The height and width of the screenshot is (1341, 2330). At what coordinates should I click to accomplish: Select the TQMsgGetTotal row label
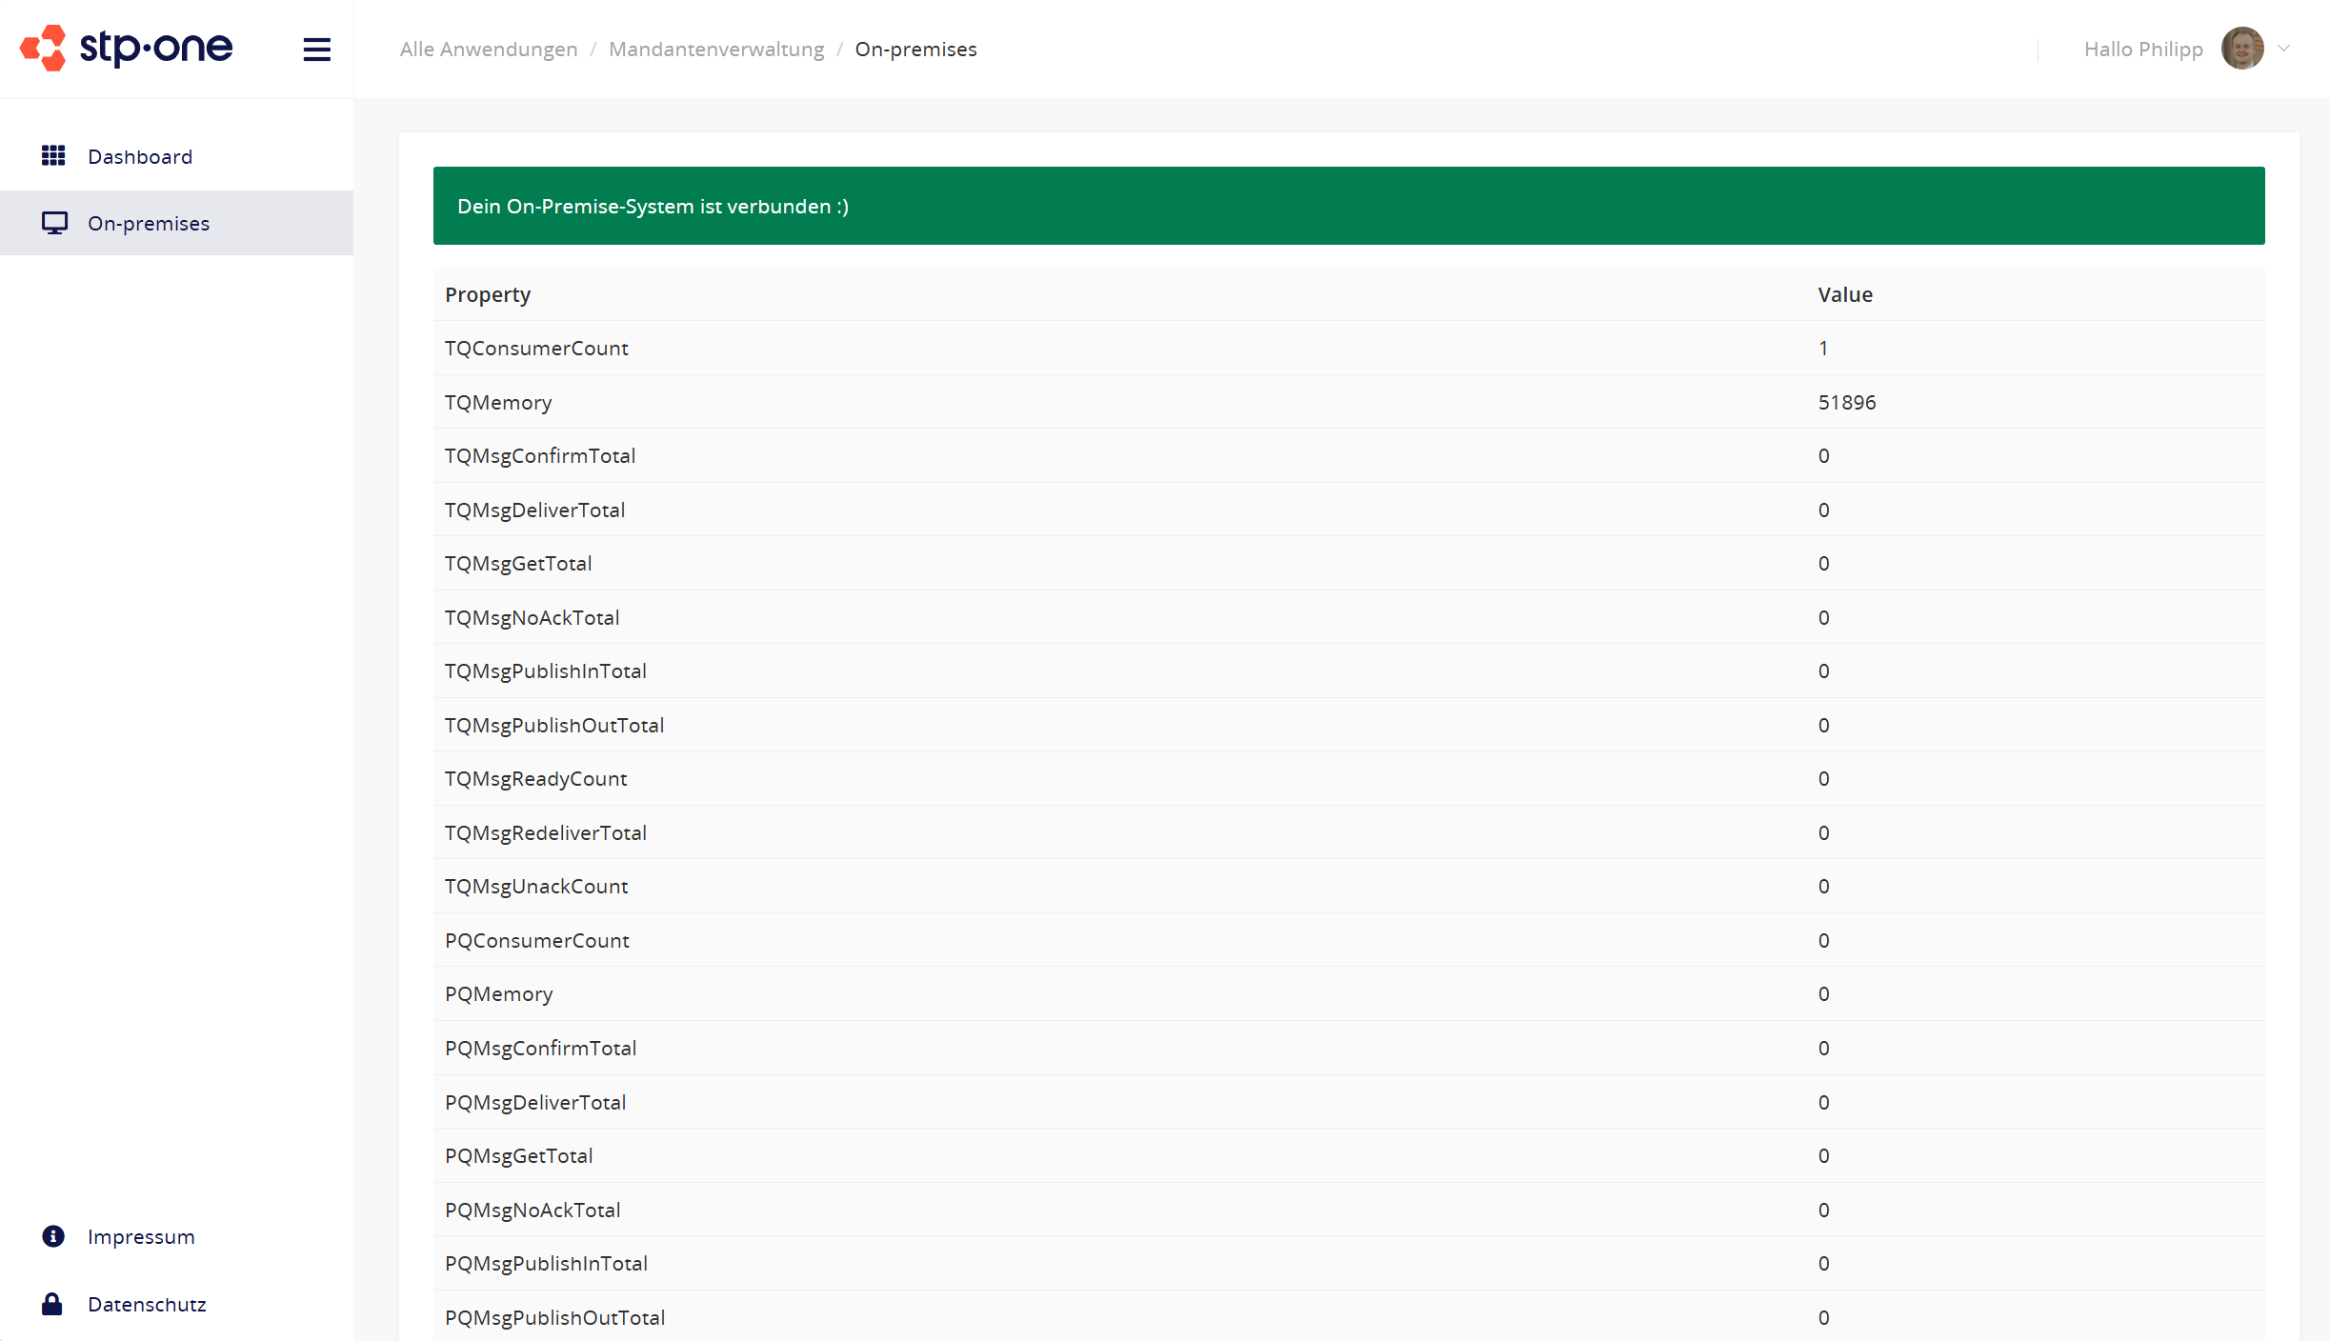pos(518,564)
